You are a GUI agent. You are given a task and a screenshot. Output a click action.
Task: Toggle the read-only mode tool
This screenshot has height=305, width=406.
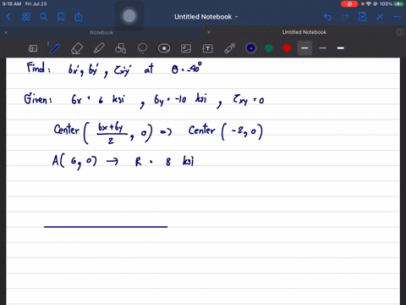click(33, 48)
